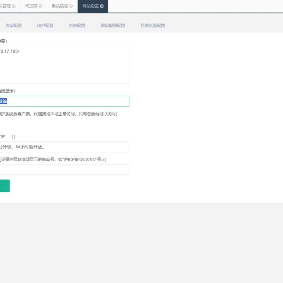Click the maintenance text field with 升级，半小时后开放
This screenshot has height=283, width=283.
[64, 147]
